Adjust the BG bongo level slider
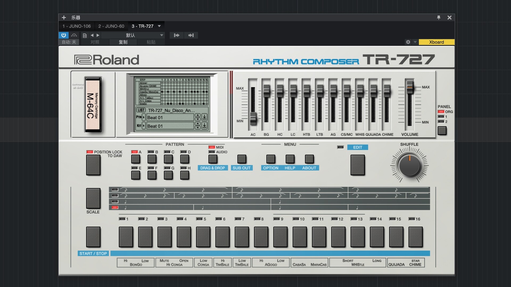The width and height of the screenshot is (511, 287). point(266,91)
